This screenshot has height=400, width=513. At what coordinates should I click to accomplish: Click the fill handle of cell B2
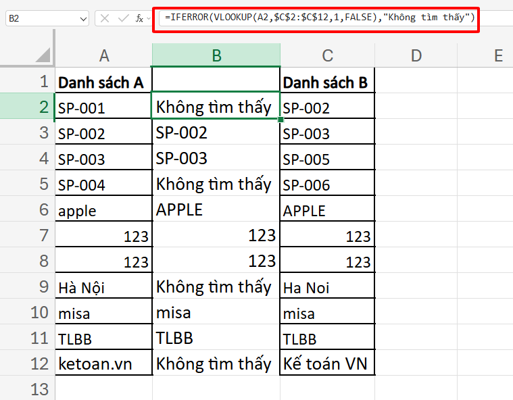[280, 120]
